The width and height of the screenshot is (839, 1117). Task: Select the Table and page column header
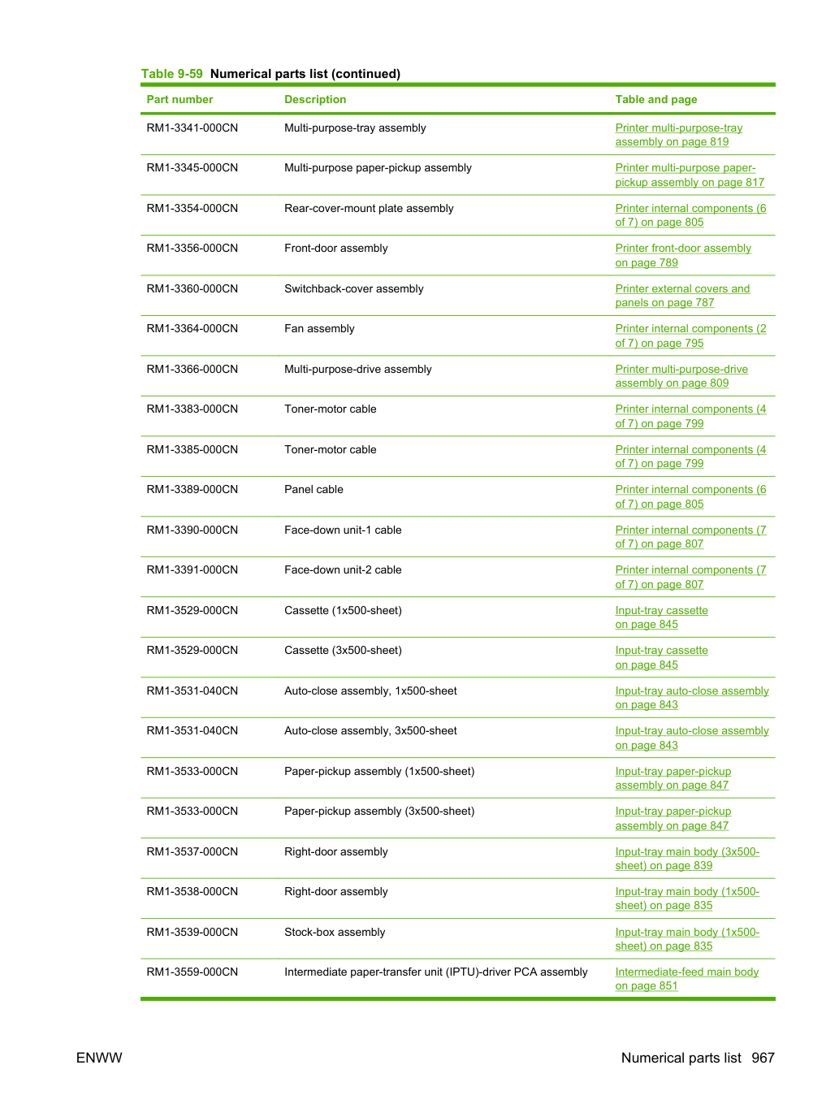pyautogui.click(x=655, y=99)
